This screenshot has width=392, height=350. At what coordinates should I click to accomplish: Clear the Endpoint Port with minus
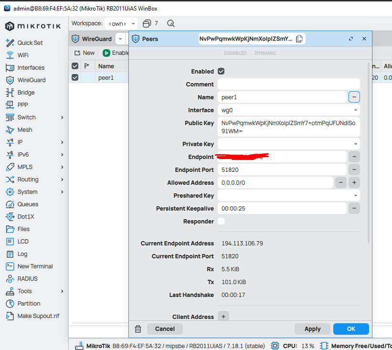(354, 170)
